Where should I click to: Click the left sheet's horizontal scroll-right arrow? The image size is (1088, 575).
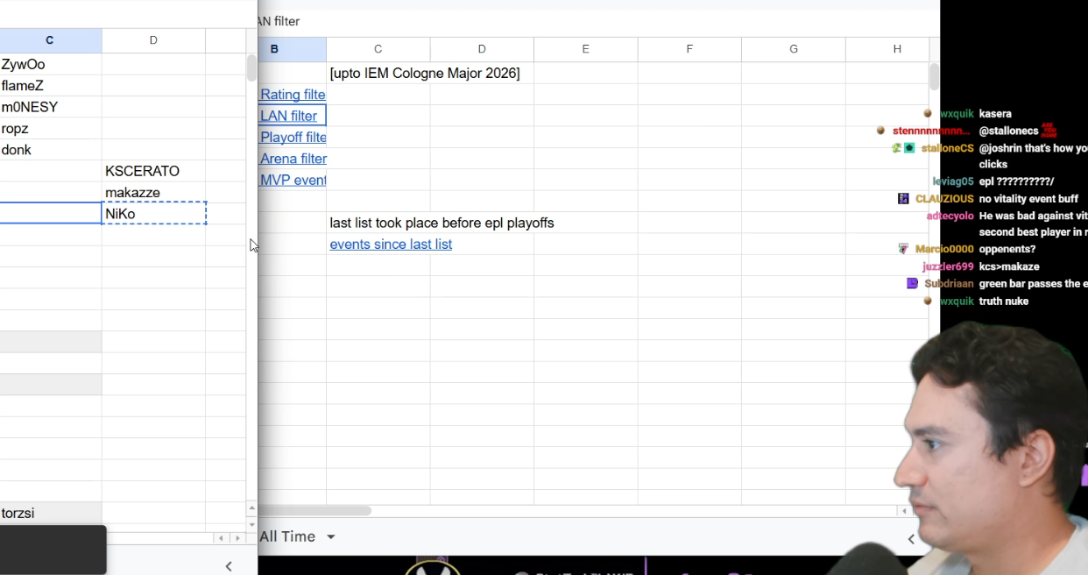click(x=237, y=538)
